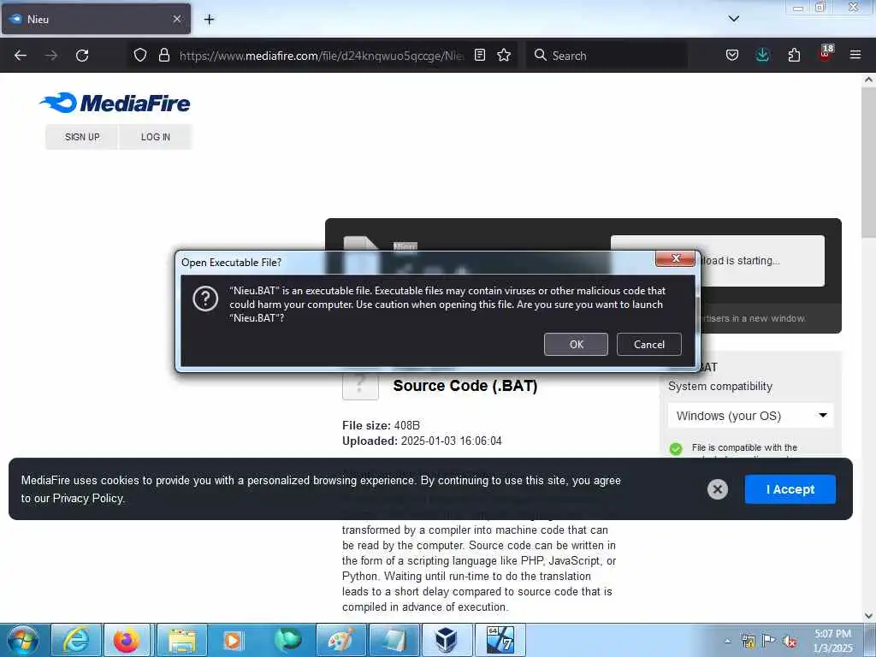Open the Windows Start button
876x657 pixels.
pyautogui.click(x=23, y=640)
